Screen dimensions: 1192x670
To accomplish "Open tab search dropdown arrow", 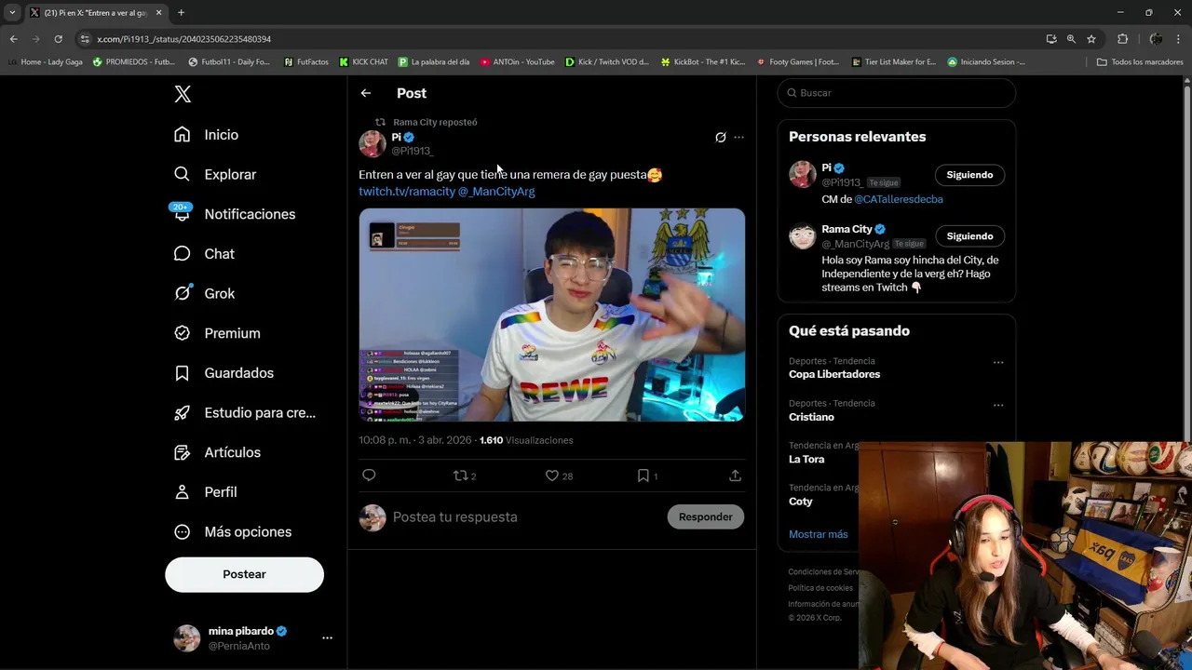I will tap(12, 12).
